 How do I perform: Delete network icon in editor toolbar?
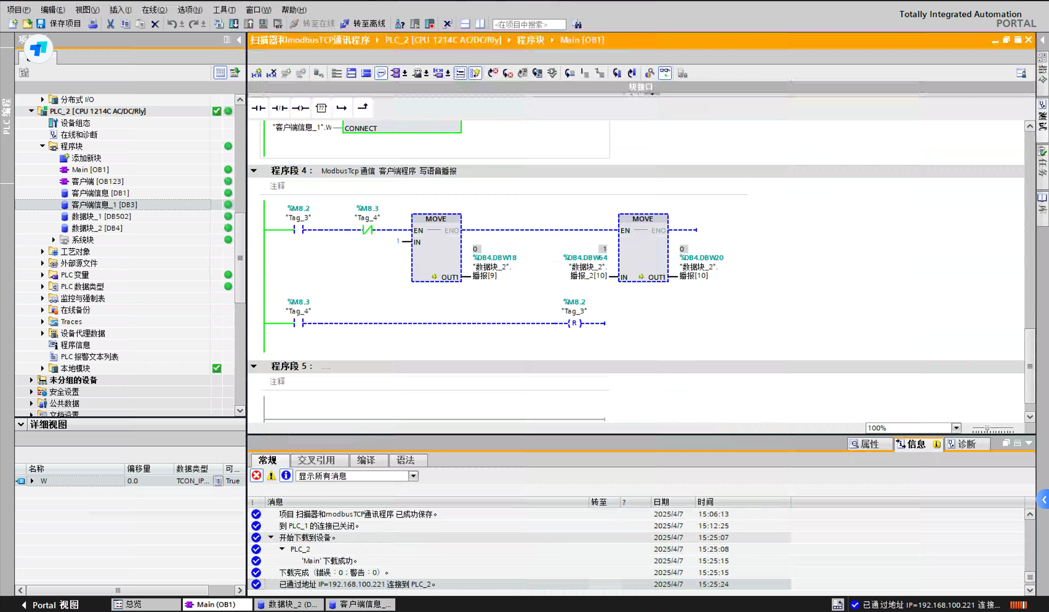tap(272, 73)
